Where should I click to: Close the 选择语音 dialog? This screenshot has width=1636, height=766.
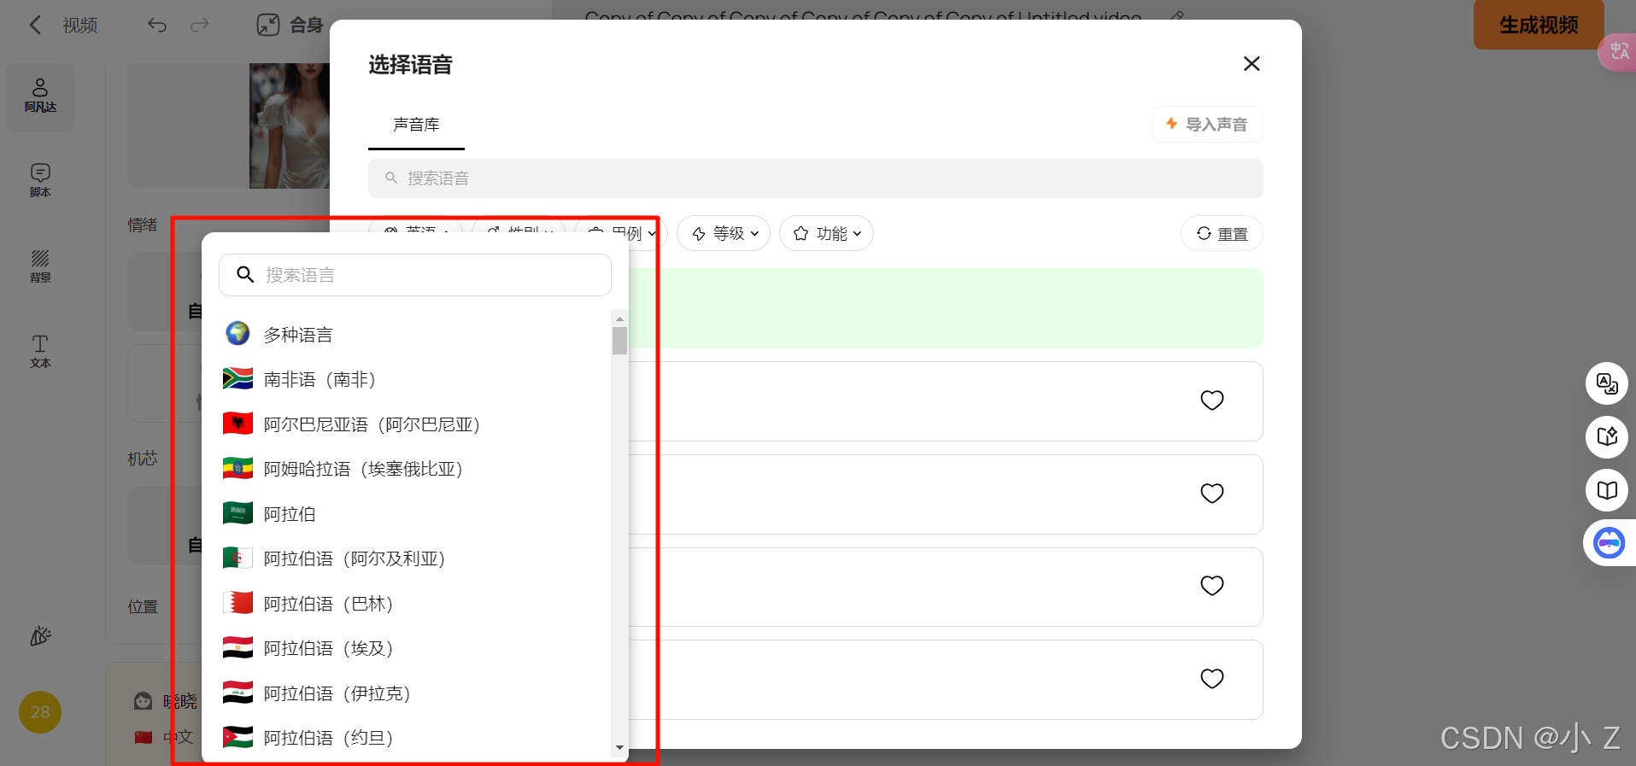click(x=1252, y=64)
